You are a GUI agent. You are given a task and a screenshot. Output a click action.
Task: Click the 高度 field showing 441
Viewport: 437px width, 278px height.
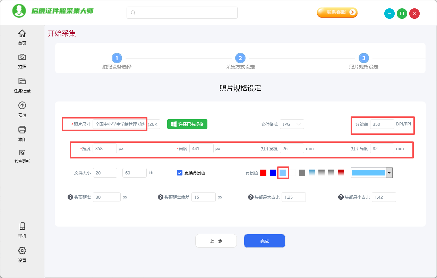pyautogui.click(x=201, y=148)
